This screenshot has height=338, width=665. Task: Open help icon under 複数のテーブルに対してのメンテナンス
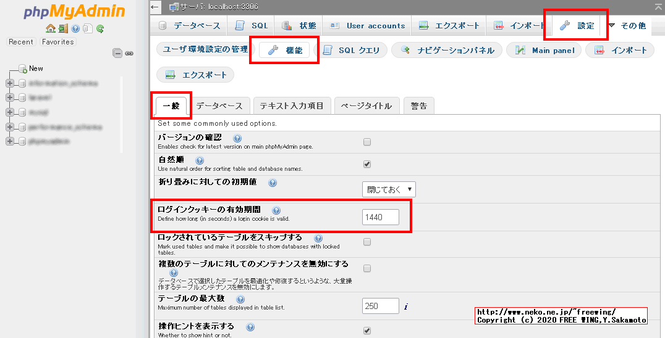[x=174, y=273]
